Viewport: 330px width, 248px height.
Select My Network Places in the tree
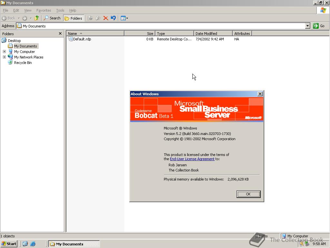(29, 57)
